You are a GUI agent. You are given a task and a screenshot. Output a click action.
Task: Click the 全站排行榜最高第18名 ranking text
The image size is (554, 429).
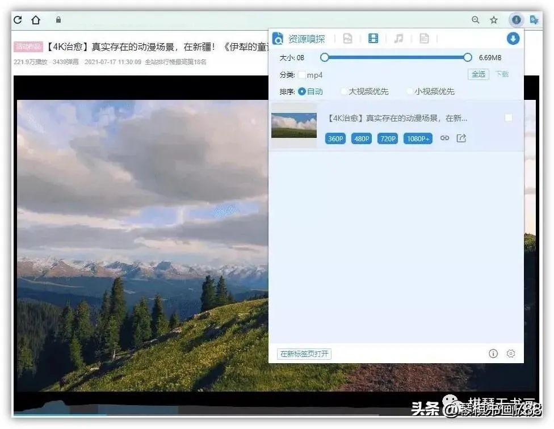point(175,62)
